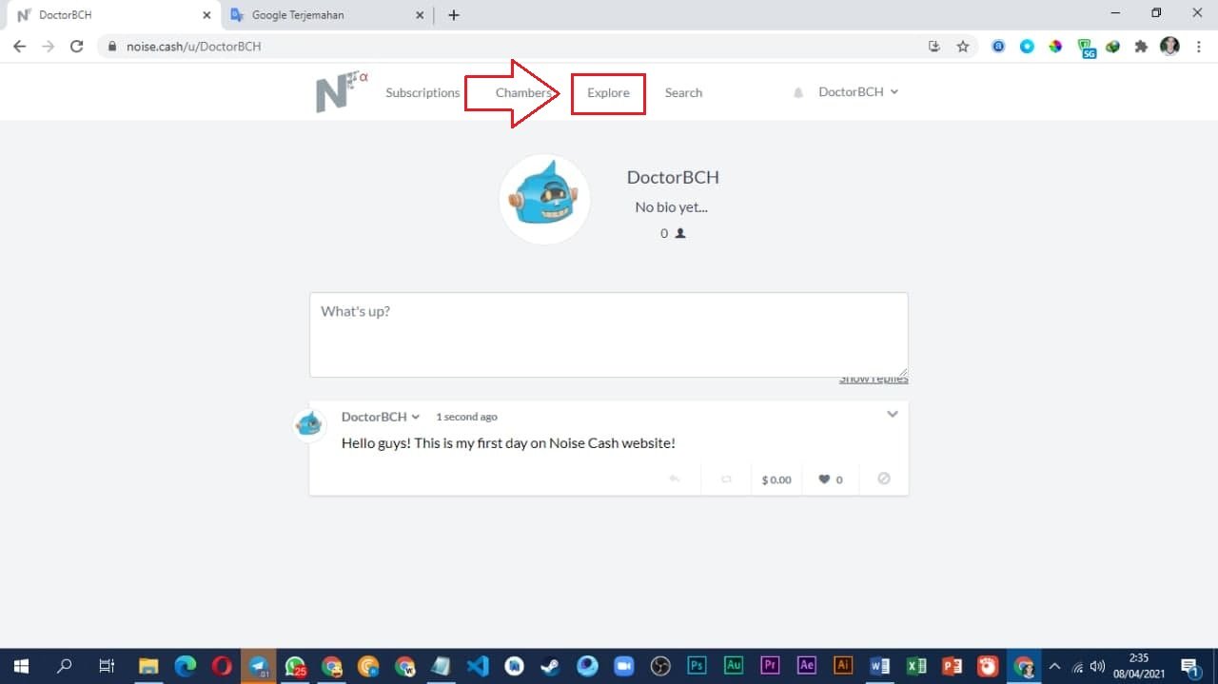
Task: Click the Noise.cash N logo
Action: click(341, 91)
